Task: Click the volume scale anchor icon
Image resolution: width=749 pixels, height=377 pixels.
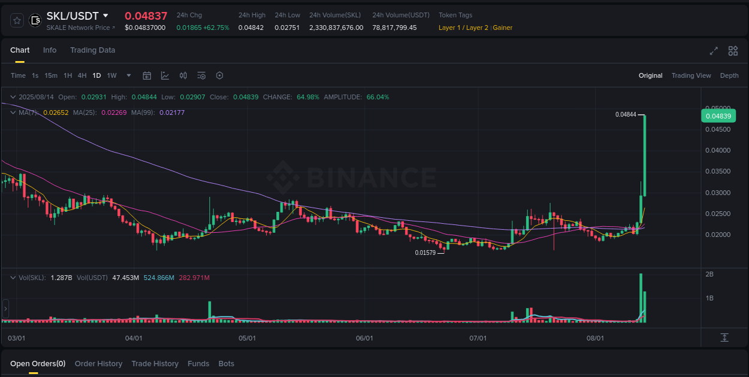Action: pyautogui.click(x=725, y=338)
